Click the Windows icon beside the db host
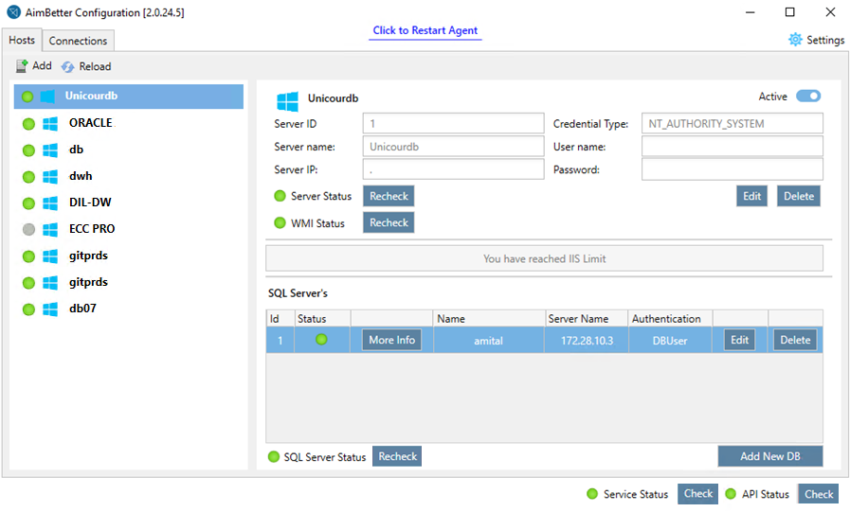 (x=50, y=150)
